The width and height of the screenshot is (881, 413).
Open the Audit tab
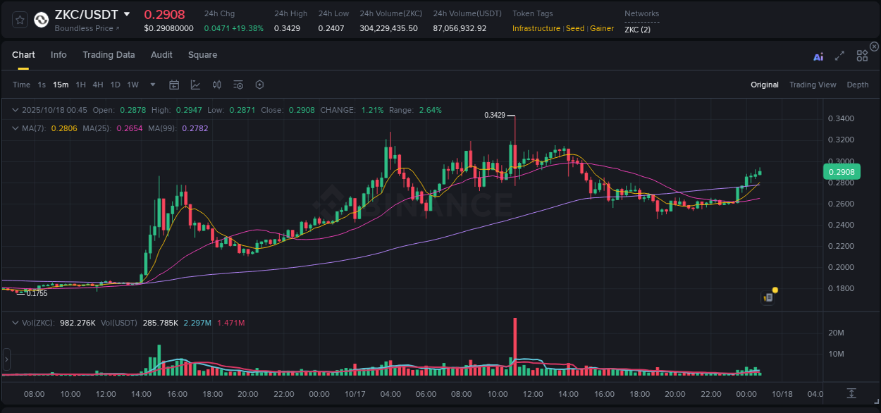[x=161, y=55]
